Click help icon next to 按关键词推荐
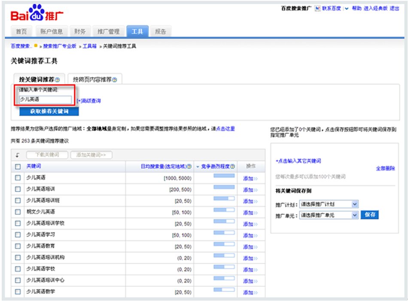 coord(58,80)
